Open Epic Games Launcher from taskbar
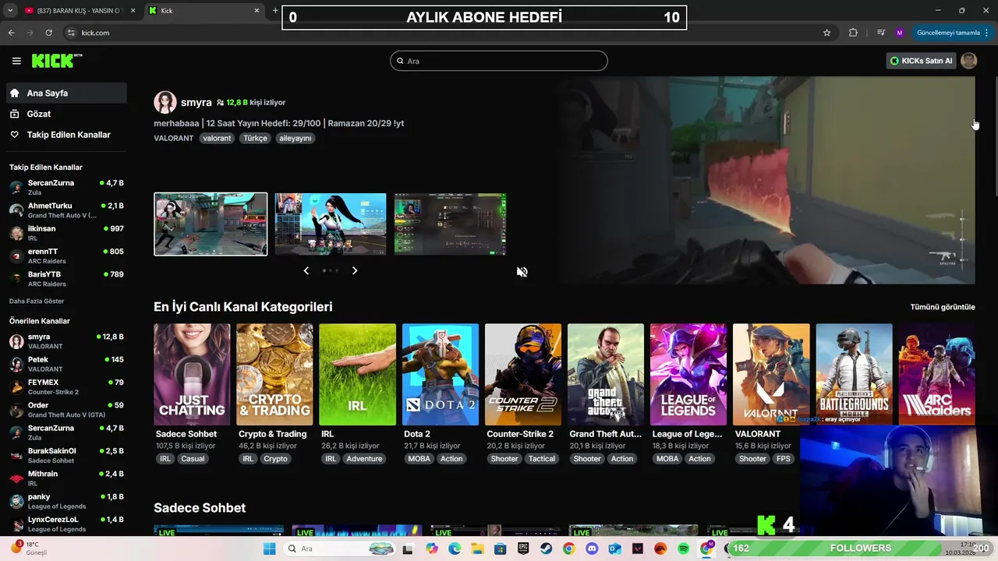This screenshot has height=561, width=998. 523,549
